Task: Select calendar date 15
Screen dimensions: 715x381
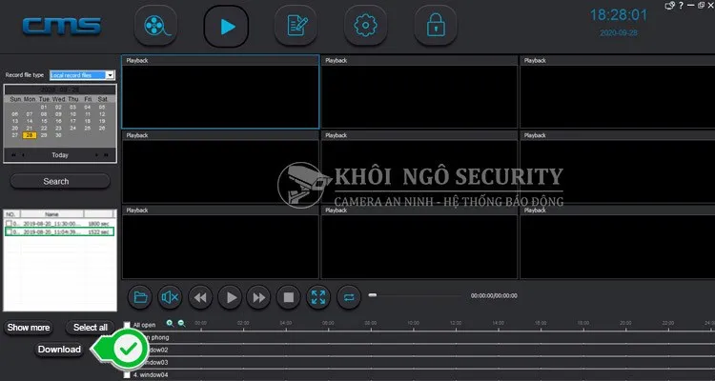Action: 44,121
